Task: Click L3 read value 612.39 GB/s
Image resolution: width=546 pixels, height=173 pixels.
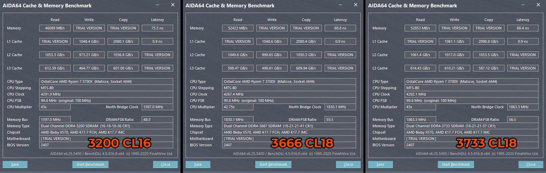Action: point(55,68)
